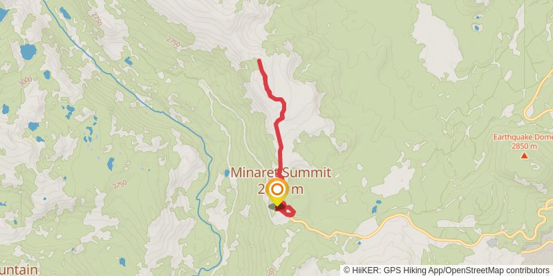This screenshot has width=553, height=276.
Task: Click the Minaret Summit label
Action: pos(281,173)
